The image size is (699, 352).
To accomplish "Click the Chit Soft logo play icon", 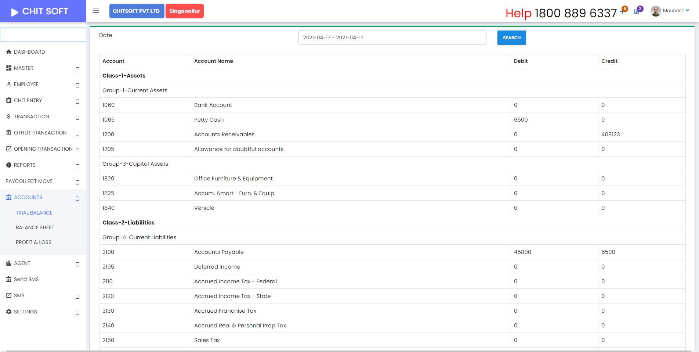I will [15, 12].
